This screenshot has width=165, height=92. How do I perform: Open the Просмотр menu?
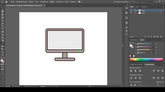60,2
